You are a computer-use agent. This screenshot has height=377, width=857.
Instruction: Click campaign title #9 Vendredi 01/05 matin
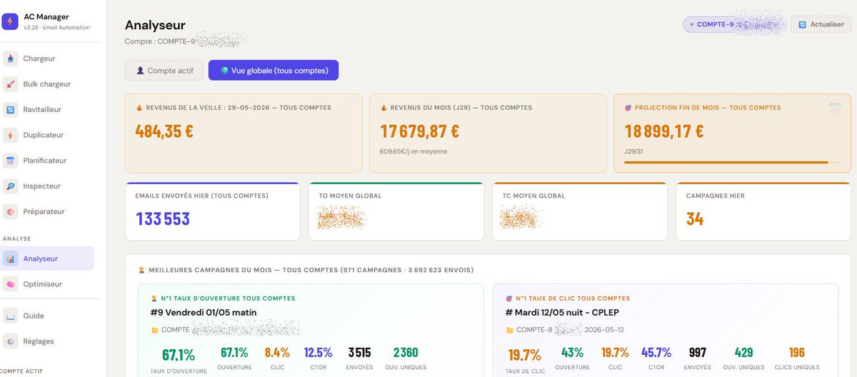coord(204,312)
